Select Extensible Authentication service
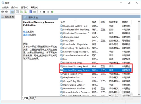The width and height of the screenshot is (141, 104). (x=95, y=55)
